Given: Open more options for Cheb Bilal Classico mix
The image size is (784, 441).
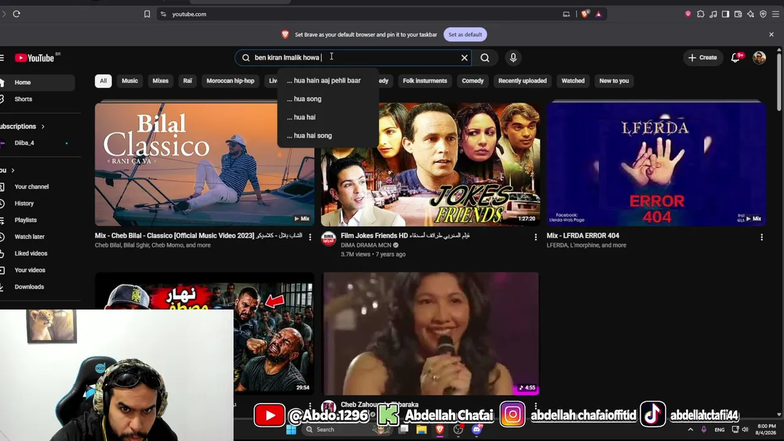Looking at the screenshot, I should pos(310,236).
